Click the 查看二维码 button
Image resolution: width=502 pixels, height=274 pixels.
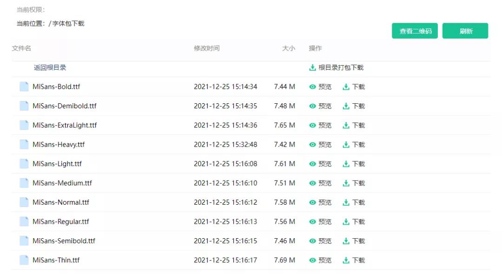click(x=415, y=31)
